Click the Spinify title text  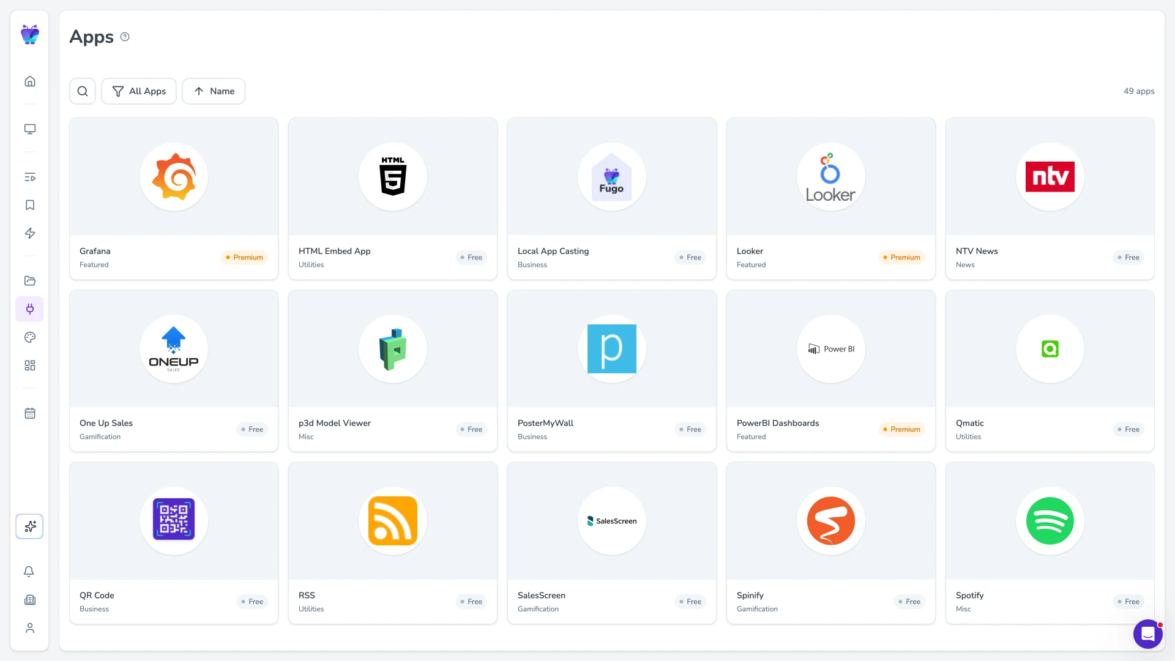(x=750, y=596)
